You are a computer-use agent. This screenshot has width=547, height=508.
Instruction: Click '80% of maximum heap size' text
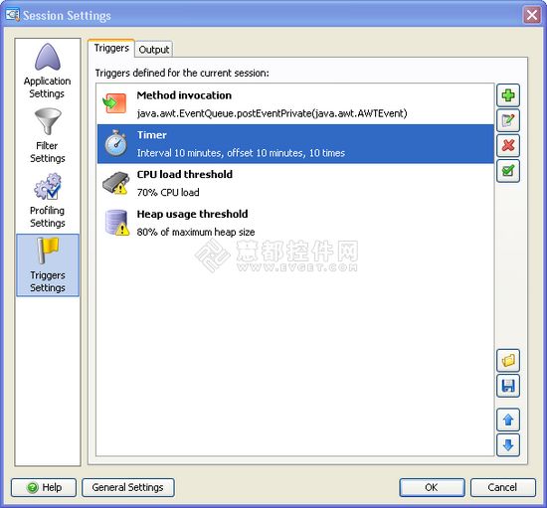(x=196, y=232)
